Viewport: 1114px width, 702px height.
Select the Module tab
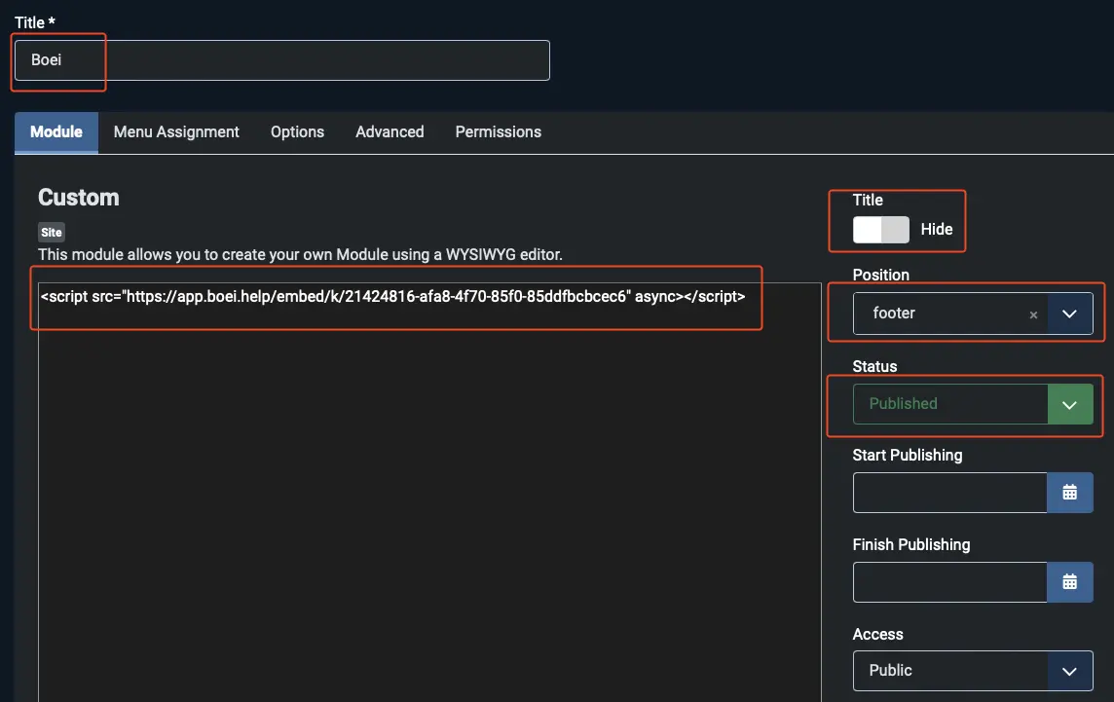pyautogui.click(x=56, y=132)
